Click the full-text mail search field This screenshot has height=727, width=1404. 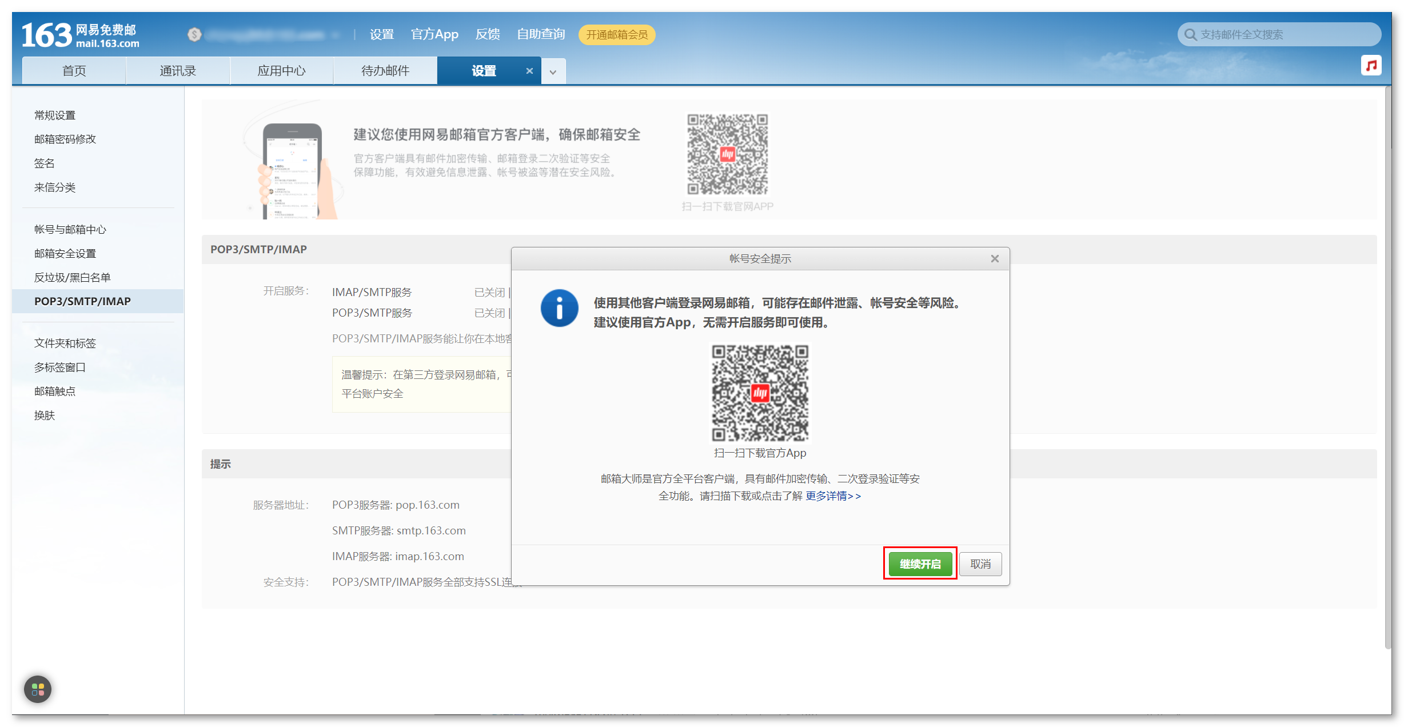point(1286,35)
